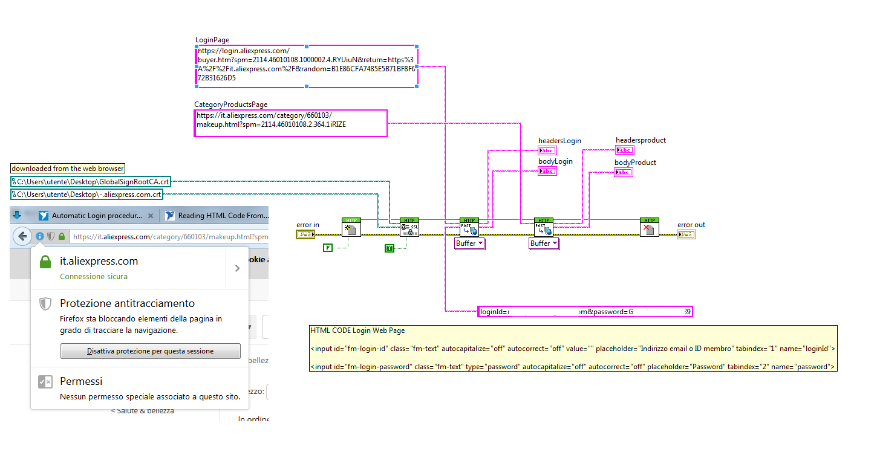Viewport: 877px width, 458px height.
Task: Select the first HTTP POST node
Action: [x=469, y=227]
